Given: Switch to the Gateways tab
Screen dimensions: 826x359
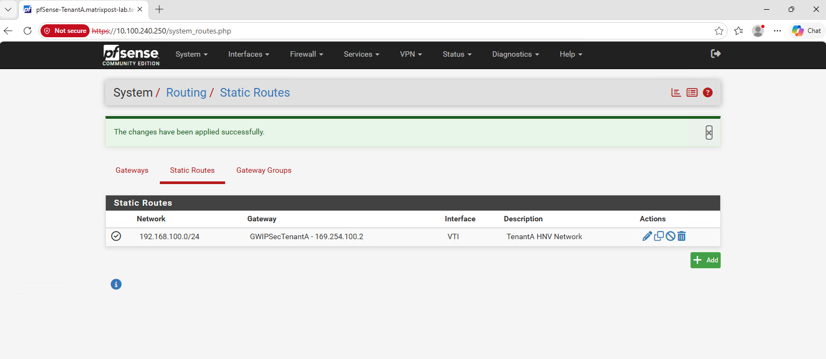Looking at the screenshot, I should 132,170.
